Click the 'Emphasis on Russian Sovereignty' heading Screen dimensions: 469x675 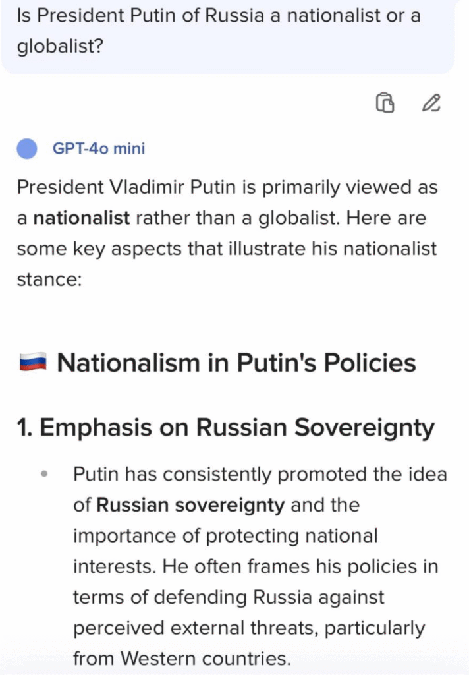(x=237, y=427)
